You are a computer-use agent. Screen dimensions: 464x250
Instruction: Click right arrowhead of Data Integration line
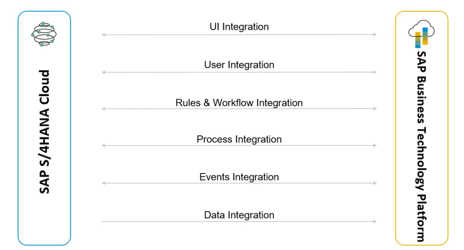[x=375, y=221]
